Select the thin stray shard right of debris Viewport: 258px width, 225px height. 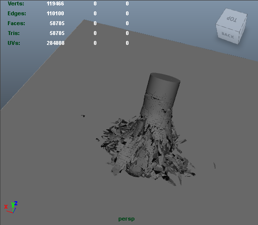[215, 165]
